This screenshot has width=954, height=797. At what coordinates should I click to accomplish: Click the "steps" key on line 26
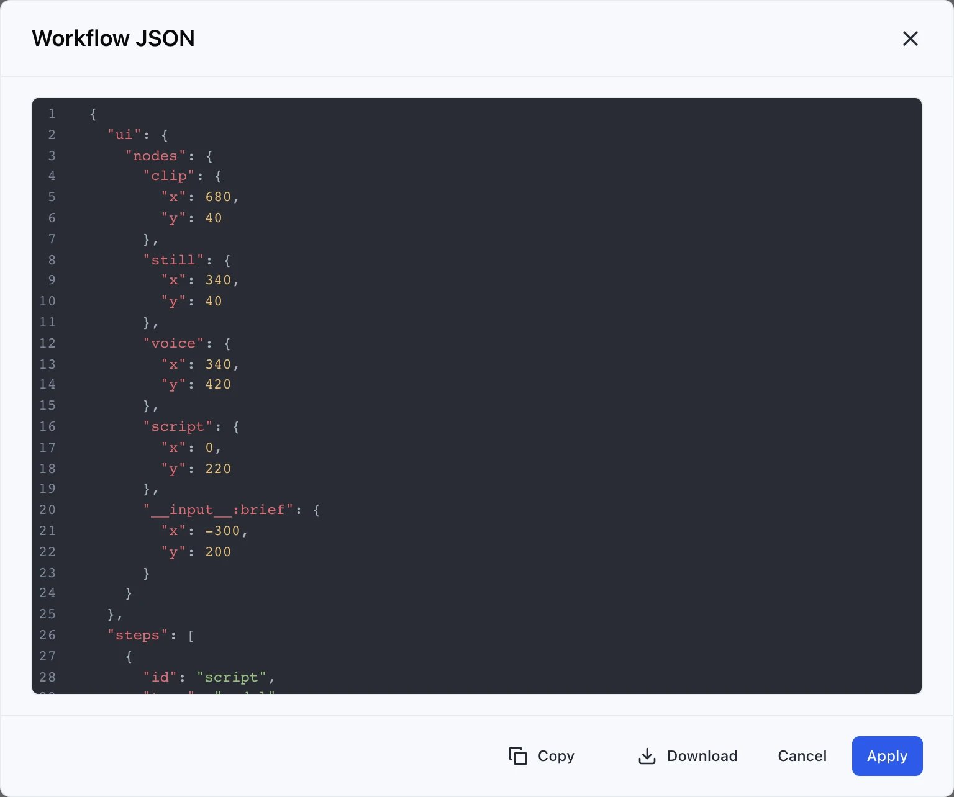[138, 635]
